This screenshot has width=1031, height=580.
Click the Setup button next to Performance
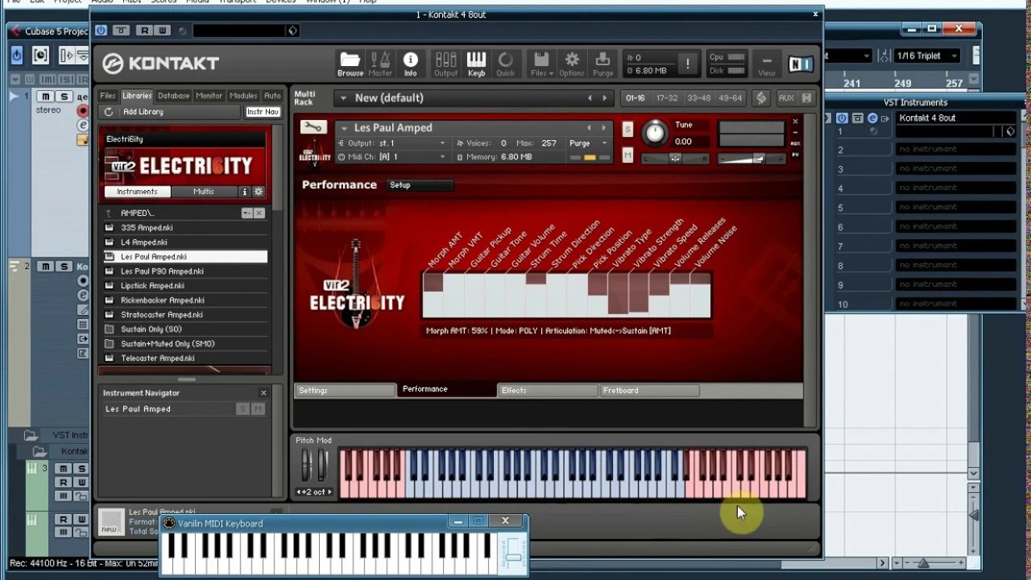pyautogui.click(x=420, y=185)
